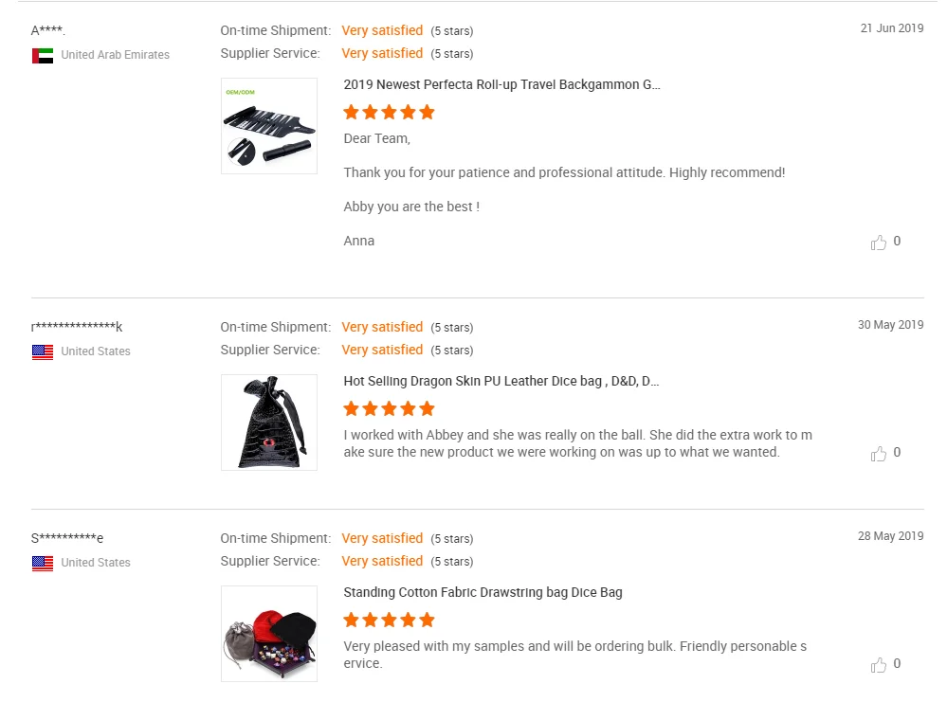Click reviewer name r**************k
The height and width of the screenshot is (702, 947).
click(x=77, y=327)
